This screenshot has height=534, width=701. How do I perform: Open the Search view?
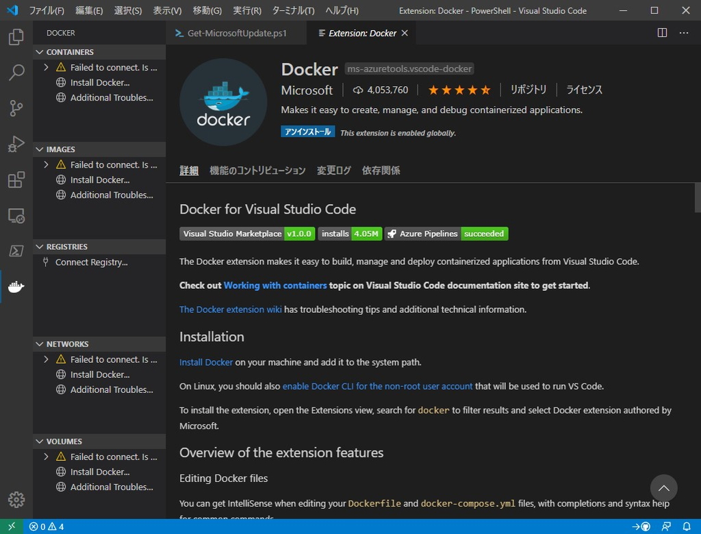(x=16, y=73)
